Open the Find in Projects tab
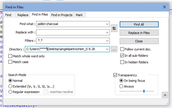 tap(62, 15)
